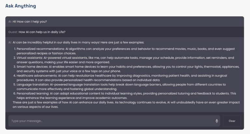Select the "Personalized recommendations" list item
The width and height of the screenshot is (250, 134).
pos(124,49)
